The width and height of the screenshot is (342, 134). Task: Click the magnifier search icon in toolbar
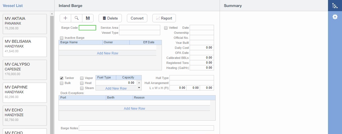coord(76,18)
